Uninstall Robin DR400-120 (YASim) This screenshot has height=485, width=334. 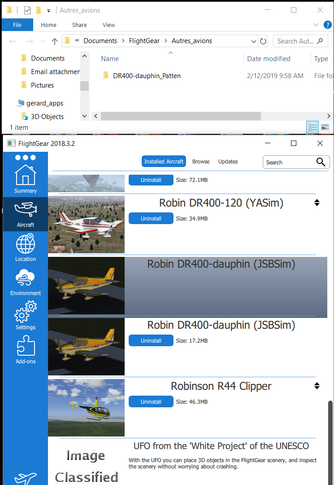tap(151, 218)
